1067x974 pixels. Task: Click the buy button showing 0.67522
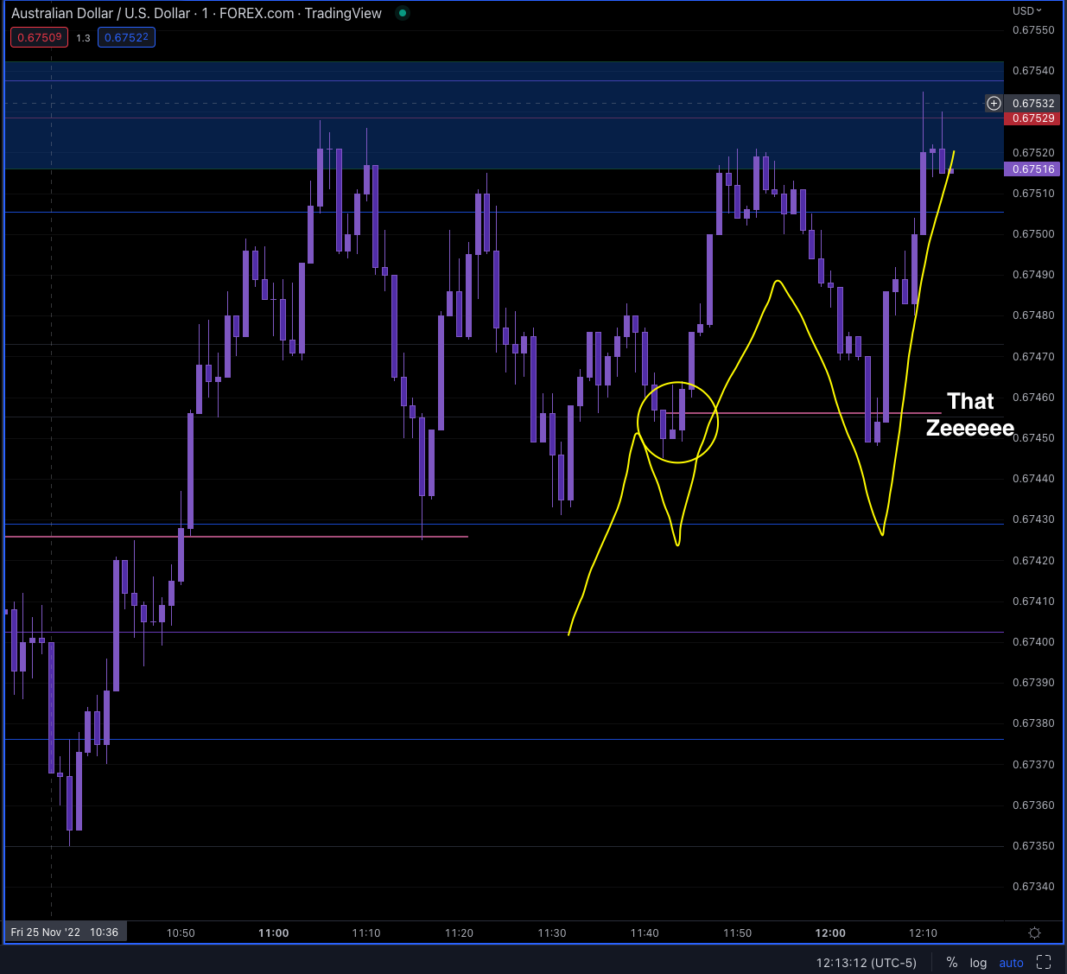coord(126,37)
